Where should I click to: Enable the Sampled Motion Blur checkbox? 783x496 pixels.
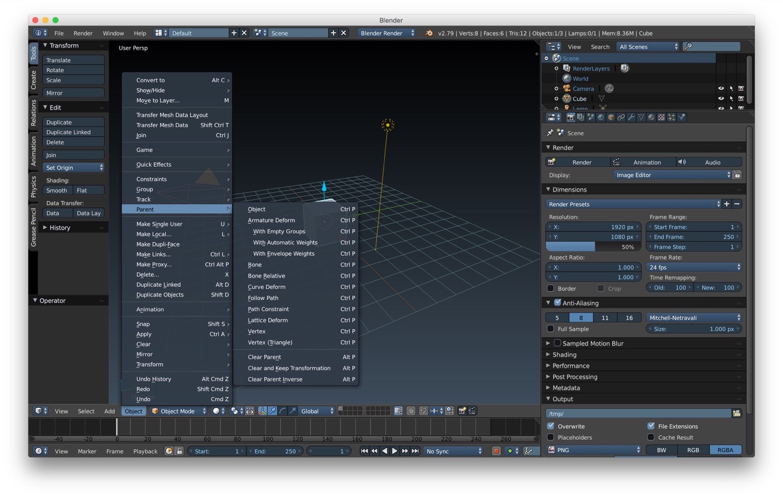pyautogui.click(x=557, y=343)
